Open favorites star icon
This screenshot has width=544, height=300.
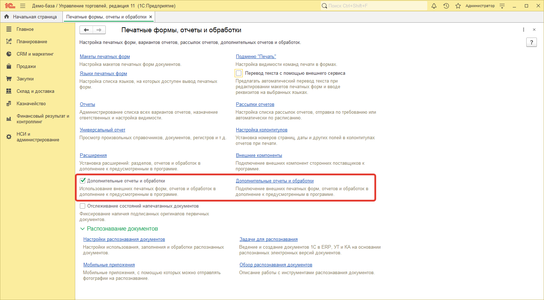coord(458,6)
